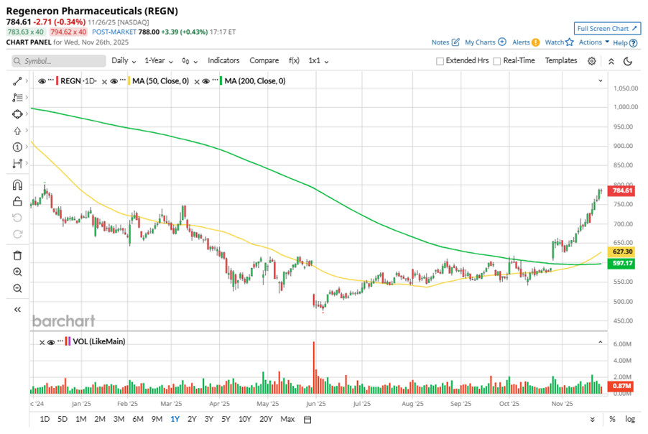The width and height of the screenshot is (648, 434).
Task: Delete drawings with the trash icon
Action: click(17, 255)
